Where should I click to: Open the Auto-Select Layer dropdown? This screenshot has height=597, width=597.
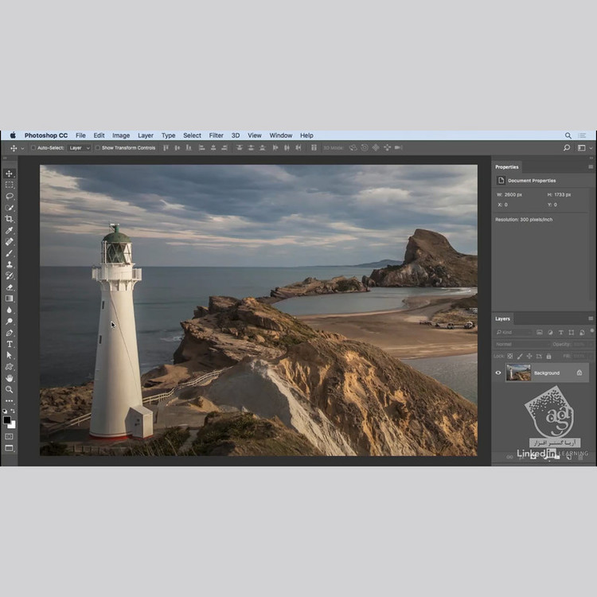tap(79, 148)
